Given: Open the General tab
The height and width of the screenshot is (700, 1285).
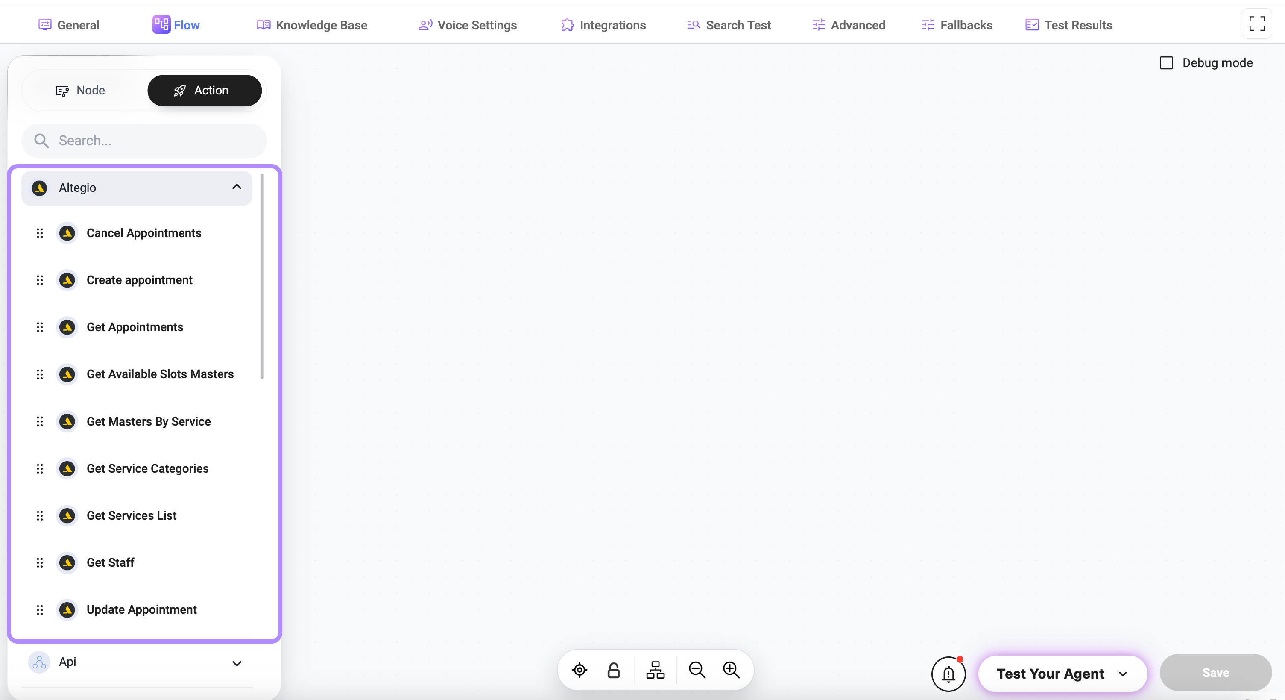Looking at the screenshot, I should point(69,25).
